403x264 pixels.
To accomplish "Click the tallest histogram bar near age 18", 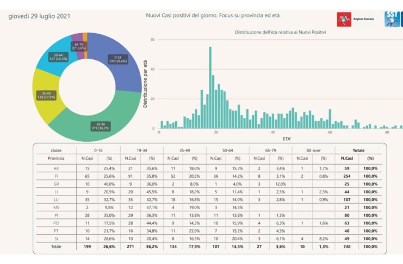I will [210, 87].
